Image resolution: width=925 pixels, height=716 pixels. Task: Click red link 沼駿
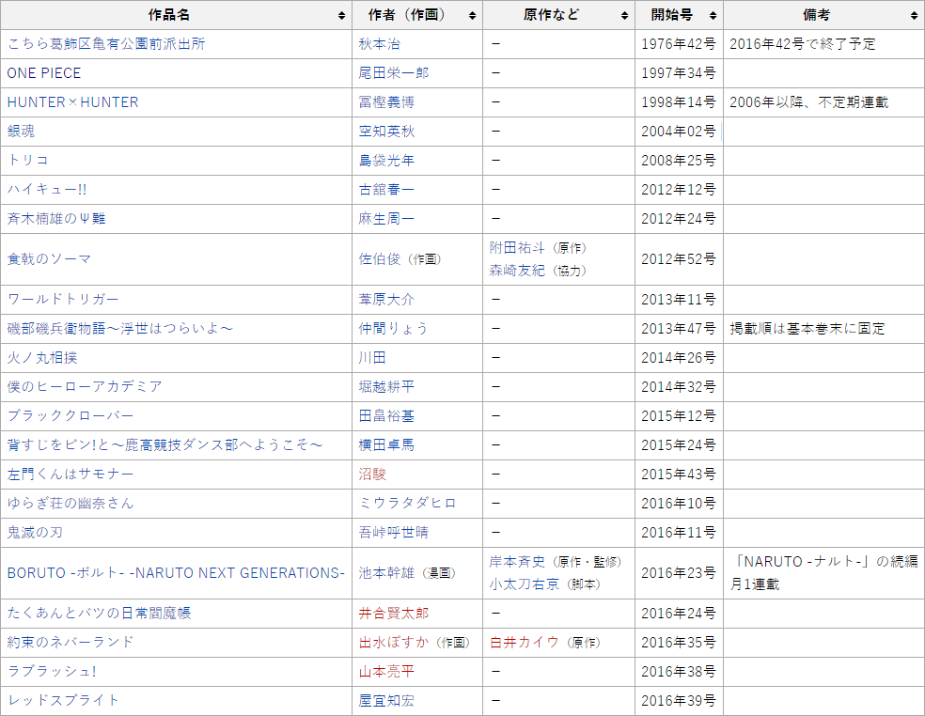point(372,475)
